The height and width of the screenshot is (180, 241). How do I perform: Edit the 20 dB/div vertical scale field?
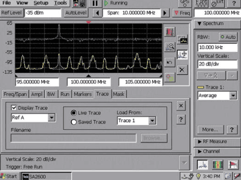click(217, 64)
